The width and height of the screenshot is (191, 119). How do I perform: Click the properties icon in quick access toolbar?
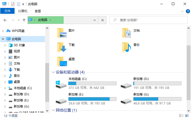click(13, 4)
